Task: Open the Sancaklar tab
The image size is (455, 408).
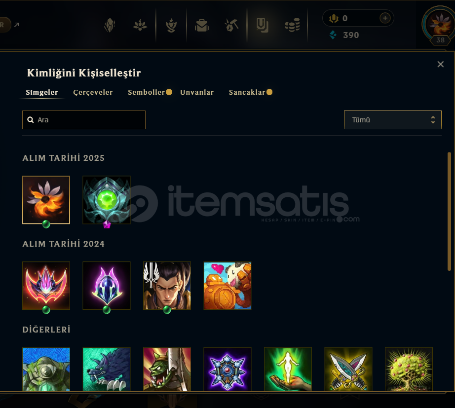Action: (247, 92)
